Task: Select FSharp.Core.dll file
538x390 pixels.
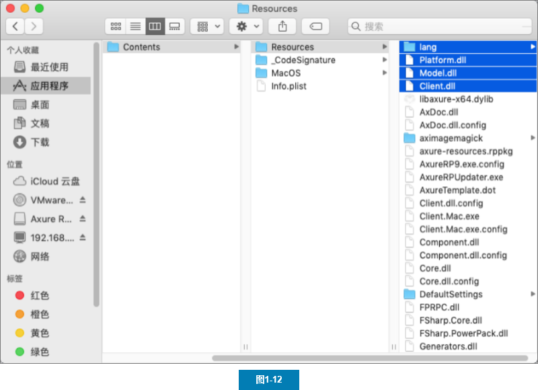Action: click(468, 320)
